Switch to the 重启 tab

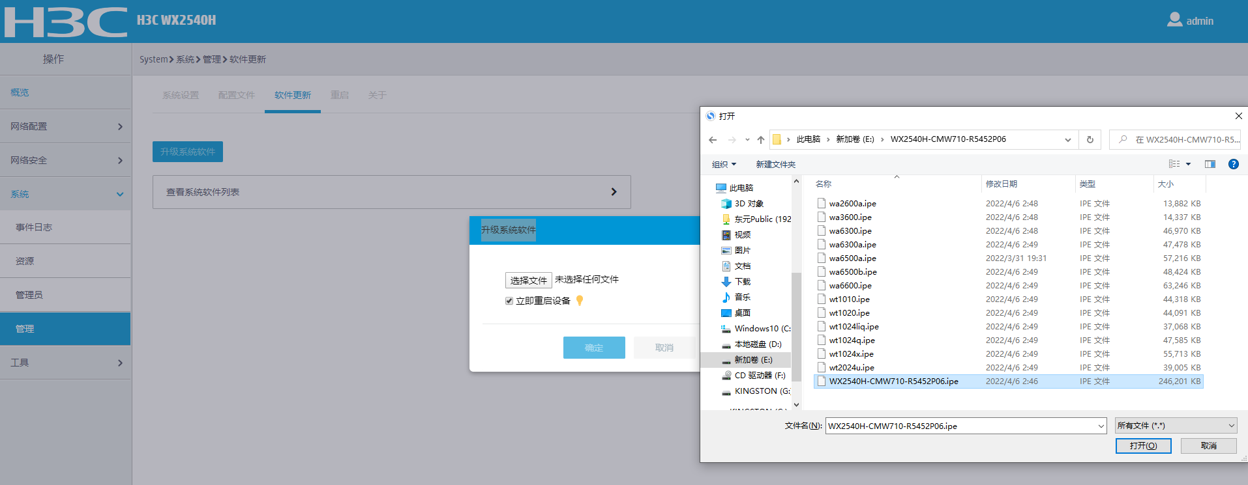tap(340, 95)
